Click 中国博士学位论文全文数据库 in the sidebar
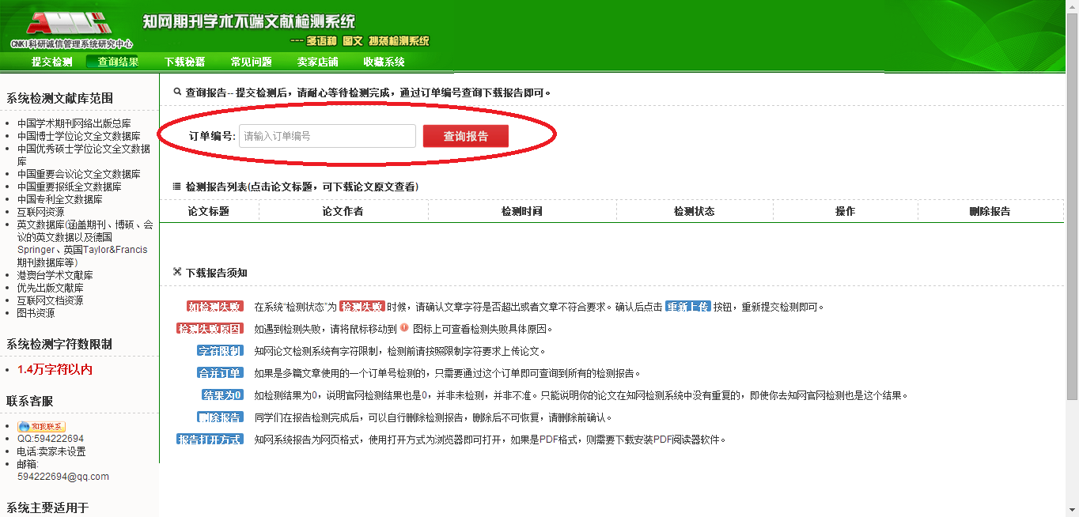The height and width of the screenshot is (517, 1079). coord(79,136)
